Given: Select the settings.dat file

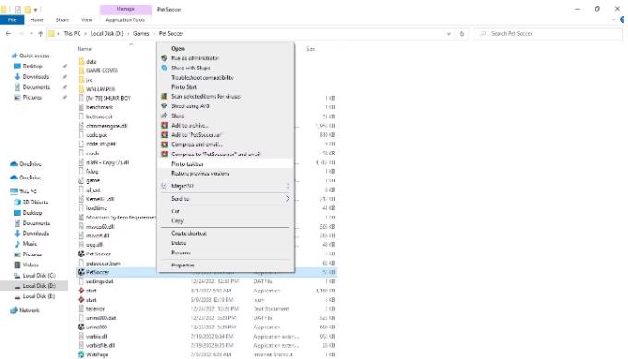Looking at the screenshot, I should point(99,281).
